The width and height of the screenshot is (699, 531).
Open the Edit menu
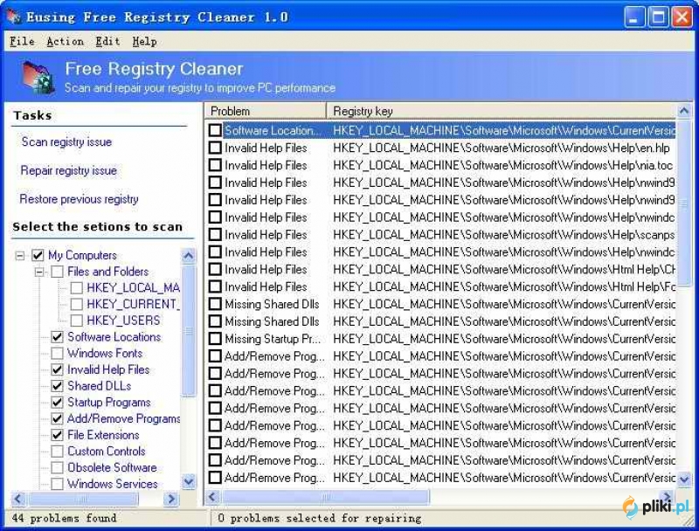click(107, 41)
